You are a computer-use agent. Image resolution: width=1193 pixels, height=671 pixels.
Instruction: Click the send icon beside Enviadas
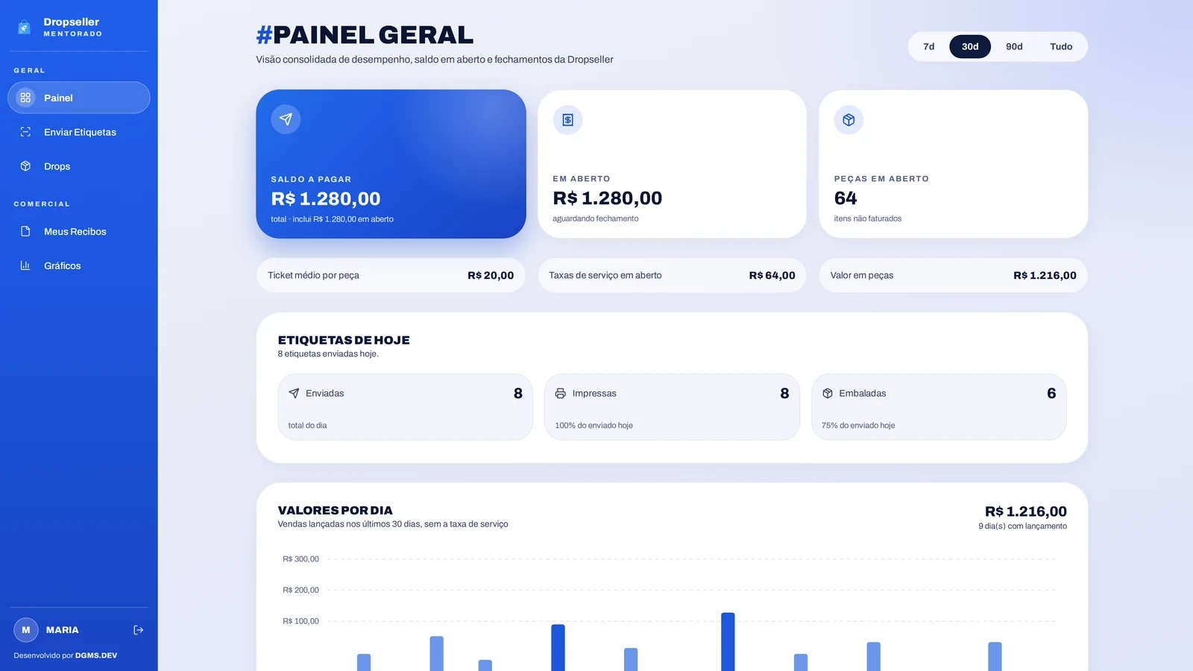tap(294, 394)
